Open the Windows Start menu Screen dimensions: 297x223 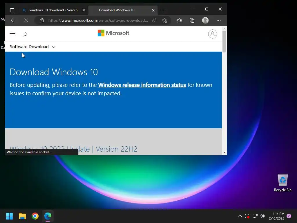click(x=9, y=216)
